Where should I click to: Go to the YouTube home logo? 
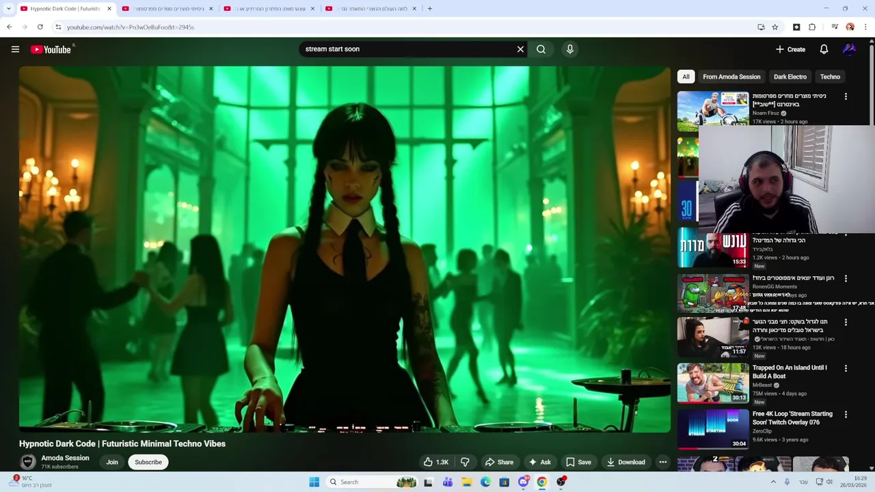tap(51, 49)
